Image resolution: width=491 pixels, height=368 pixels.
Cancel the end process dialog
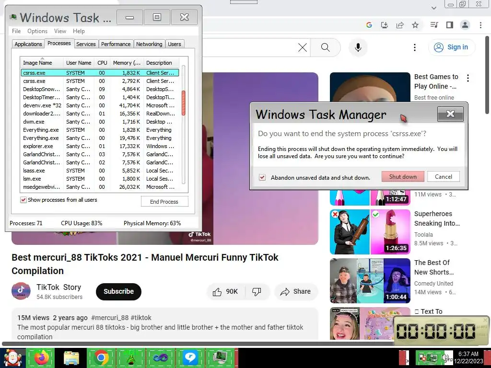point(444,176)
